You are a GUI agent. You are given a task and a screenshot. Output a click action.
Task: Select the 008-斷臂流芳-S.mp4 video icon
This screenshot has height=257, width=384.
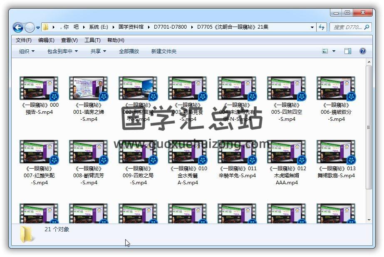point(89,152)
